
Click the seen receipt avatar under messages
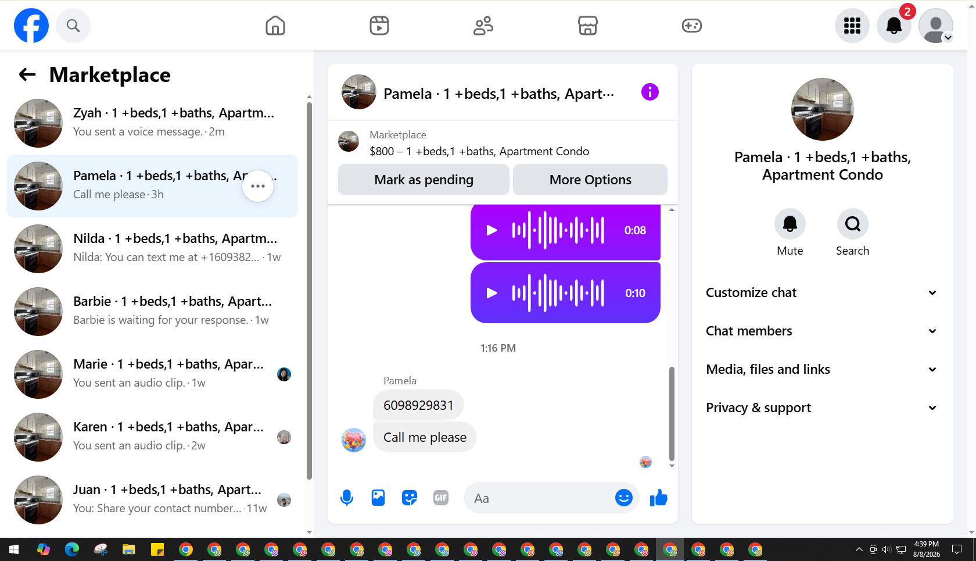[645, 462]
